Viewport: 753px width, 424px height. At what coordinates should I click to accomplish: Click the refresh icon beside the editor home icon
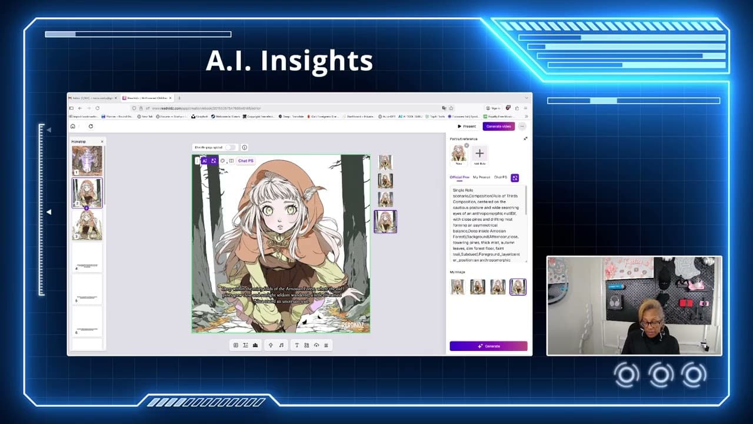coord(91,126)
